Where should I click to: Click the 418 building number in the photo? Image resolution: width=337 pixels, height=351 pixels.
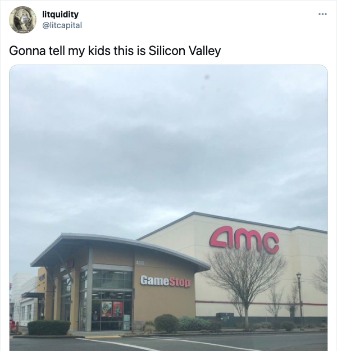[139, 263]
